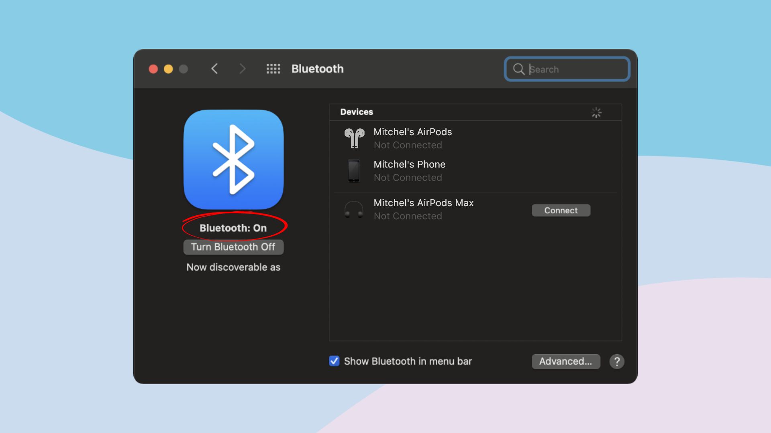This screenshot has width=771, height=433.
Task: Disable Bluetooth using Turn Bluetooth Off button
Action: point(233,247)
